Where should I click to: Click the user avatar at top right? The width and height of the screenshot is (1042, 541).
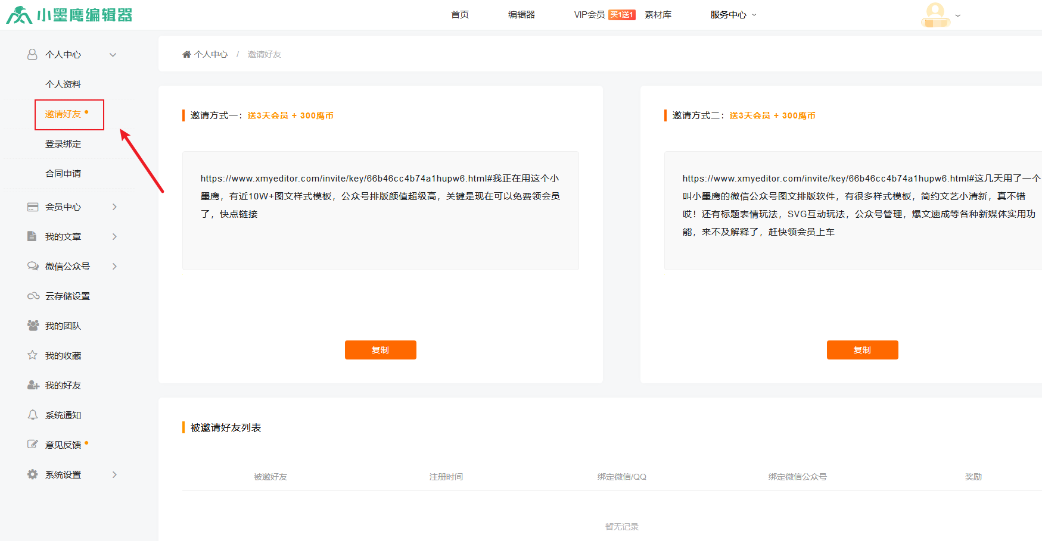click(x=935, y=15)
